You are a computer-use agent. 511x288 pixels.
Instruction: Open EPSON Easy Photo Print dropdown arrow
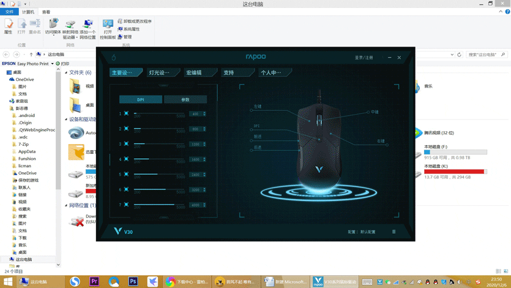tap(52, 64)
